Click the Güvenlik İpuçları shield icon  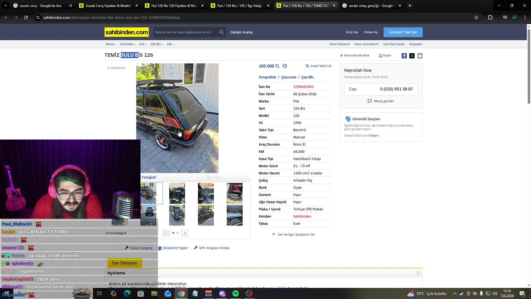(x=348, y=119)
